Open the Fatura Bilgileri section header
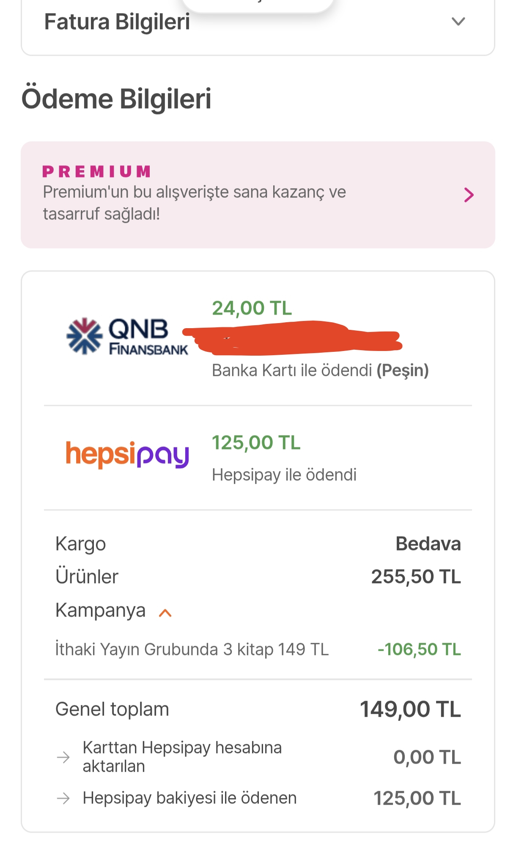Image resolution: width=516 pixels, height=850 pixels. click(x=117, y=22)
